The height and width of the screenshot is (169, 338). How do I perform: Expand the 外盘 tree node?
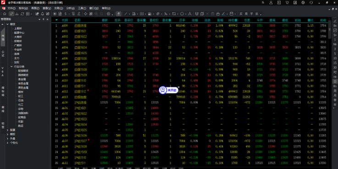click(x=7, y=138)
